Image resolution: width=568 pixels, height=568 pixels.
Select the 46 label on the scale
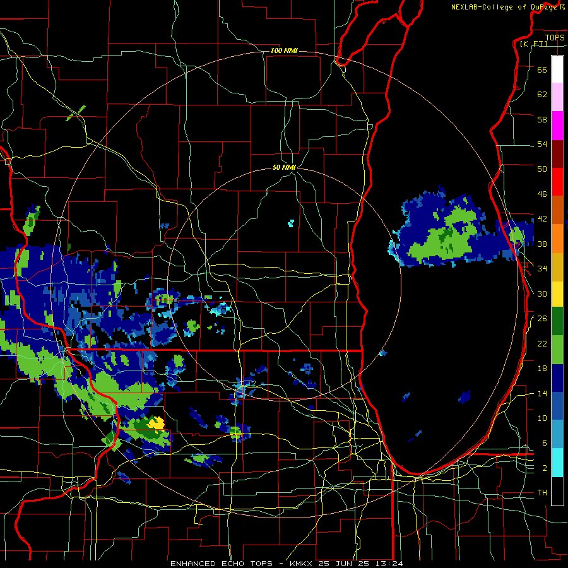click(542, 194)
